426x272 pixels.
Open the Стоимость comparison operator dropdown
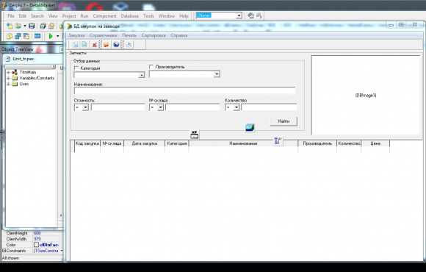pyautogui.click(x=85, y=107)
